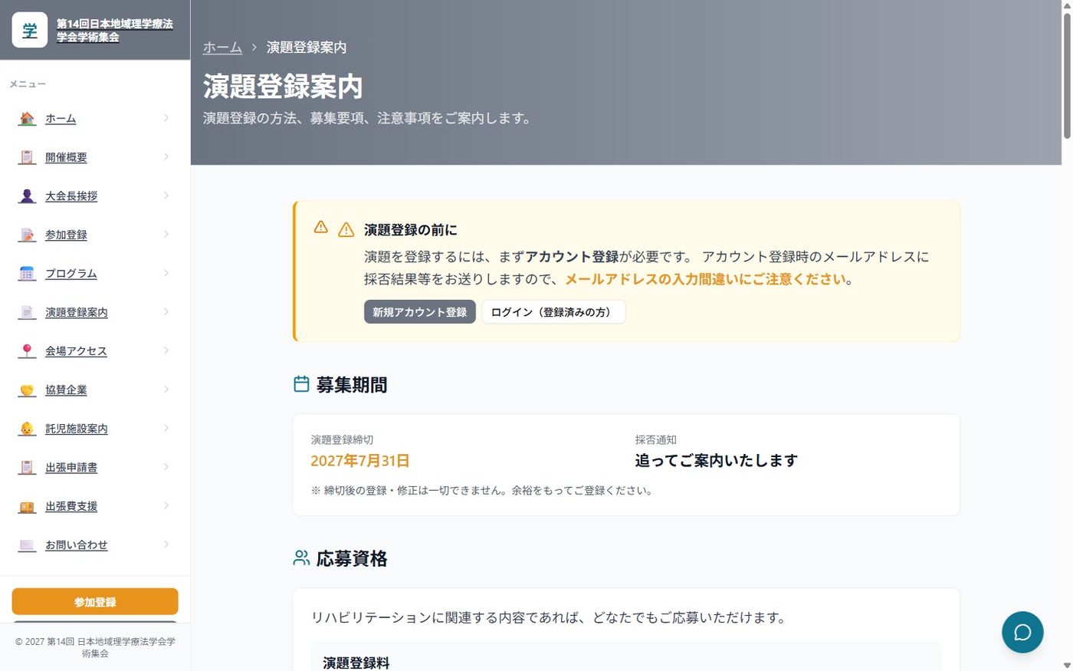This screenshot has height=671, width=1073.
Task: Expand the chevron on the 参加登録 menu row
Action: click(166, 234)
